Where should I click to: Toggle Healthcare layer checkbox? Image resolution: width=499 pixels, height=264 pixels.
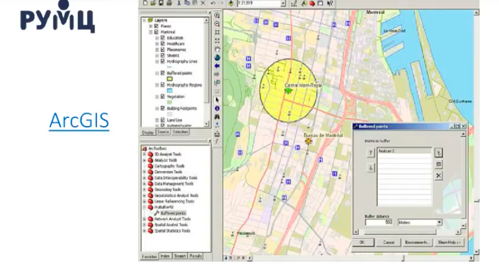[x=163, y=44]
